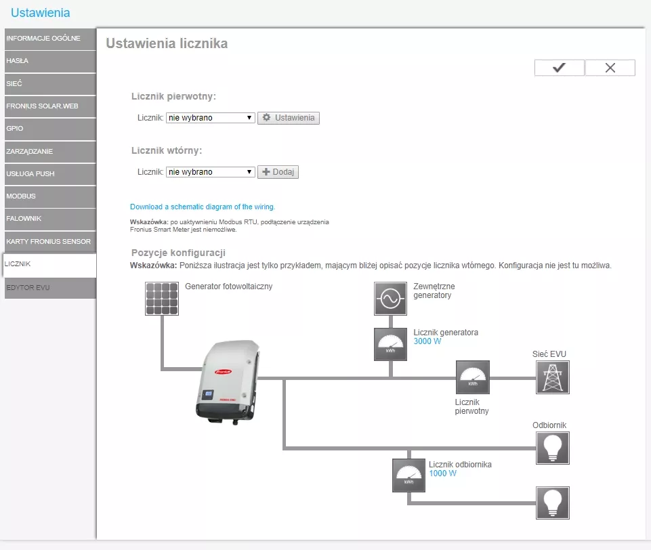Click the Dodaj button with plus
Image resolution: width=651 pixels, height=550 pixels.
(x=278, y=172)
